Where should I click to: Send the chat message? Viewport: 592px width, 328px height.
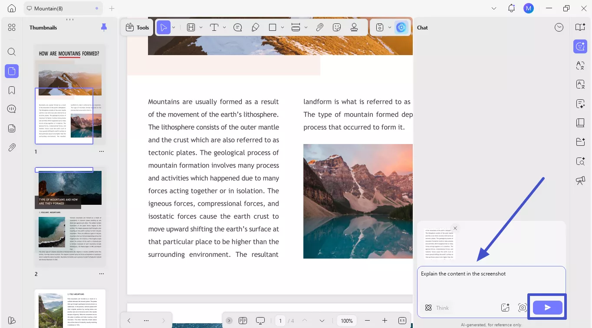[x=547, y=308]
